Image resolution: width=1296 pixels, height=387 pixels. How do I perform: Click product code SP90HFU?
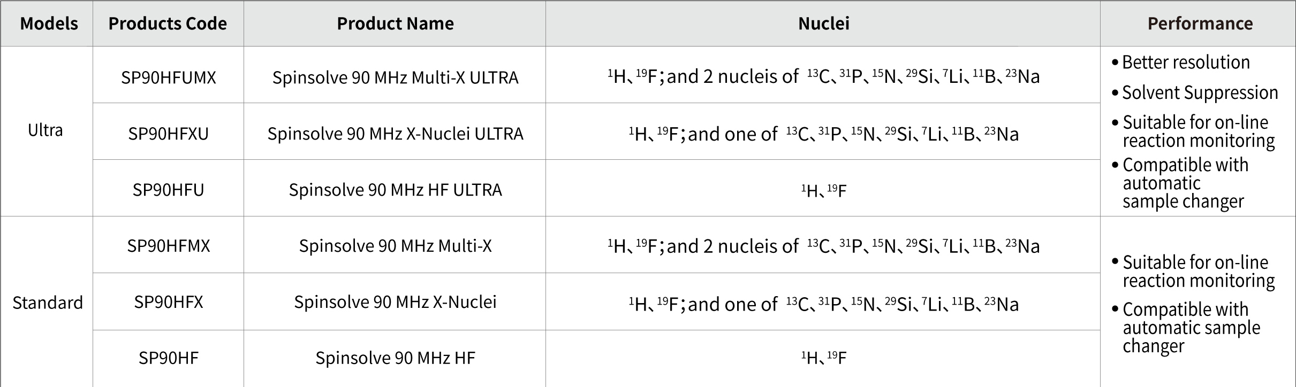tap(168, 190)
